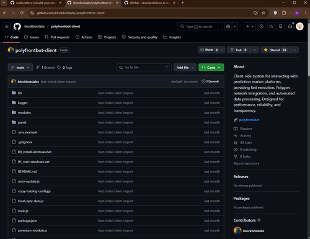Open the issues icon in header

(262, 27)
